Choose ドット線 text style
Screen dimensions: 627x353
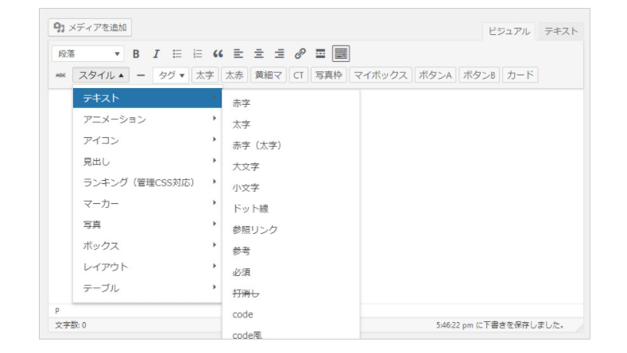(291, 209)
